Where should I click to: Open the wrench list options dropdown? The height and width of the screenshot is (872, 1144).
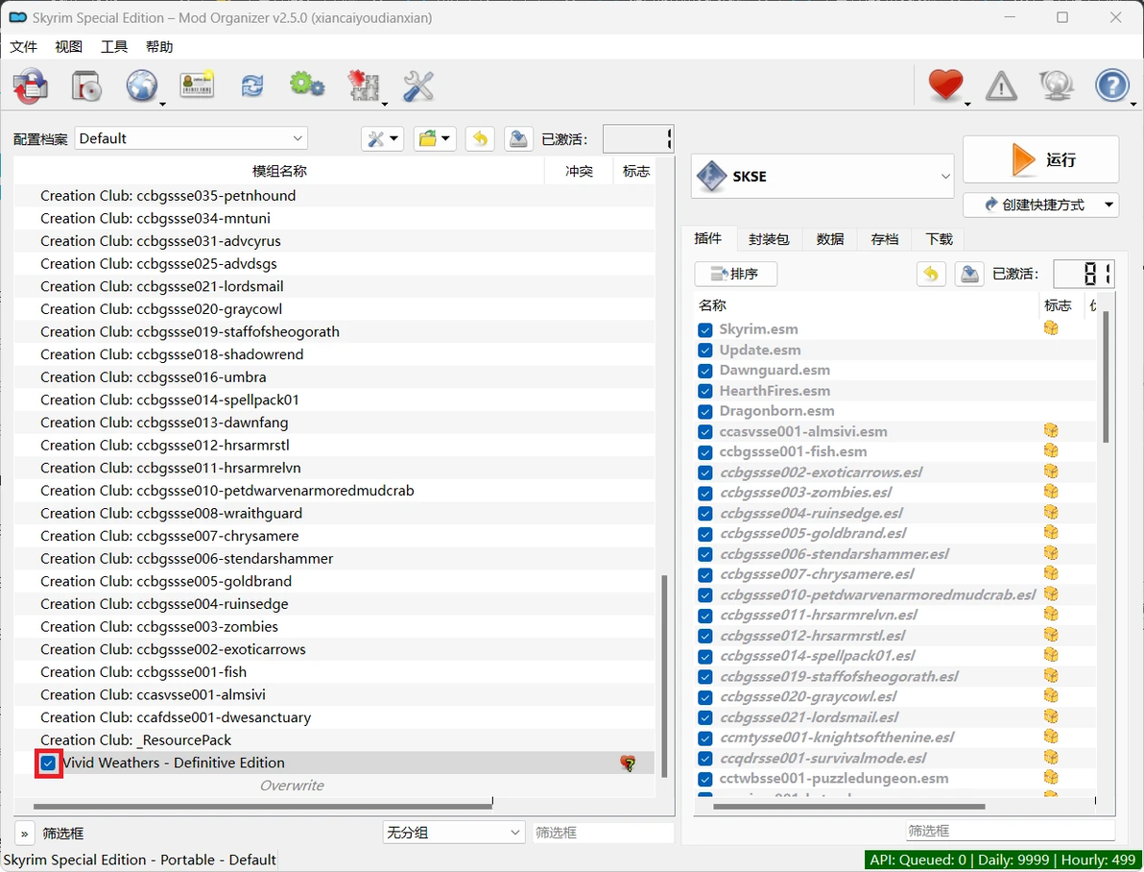point(382,138)
